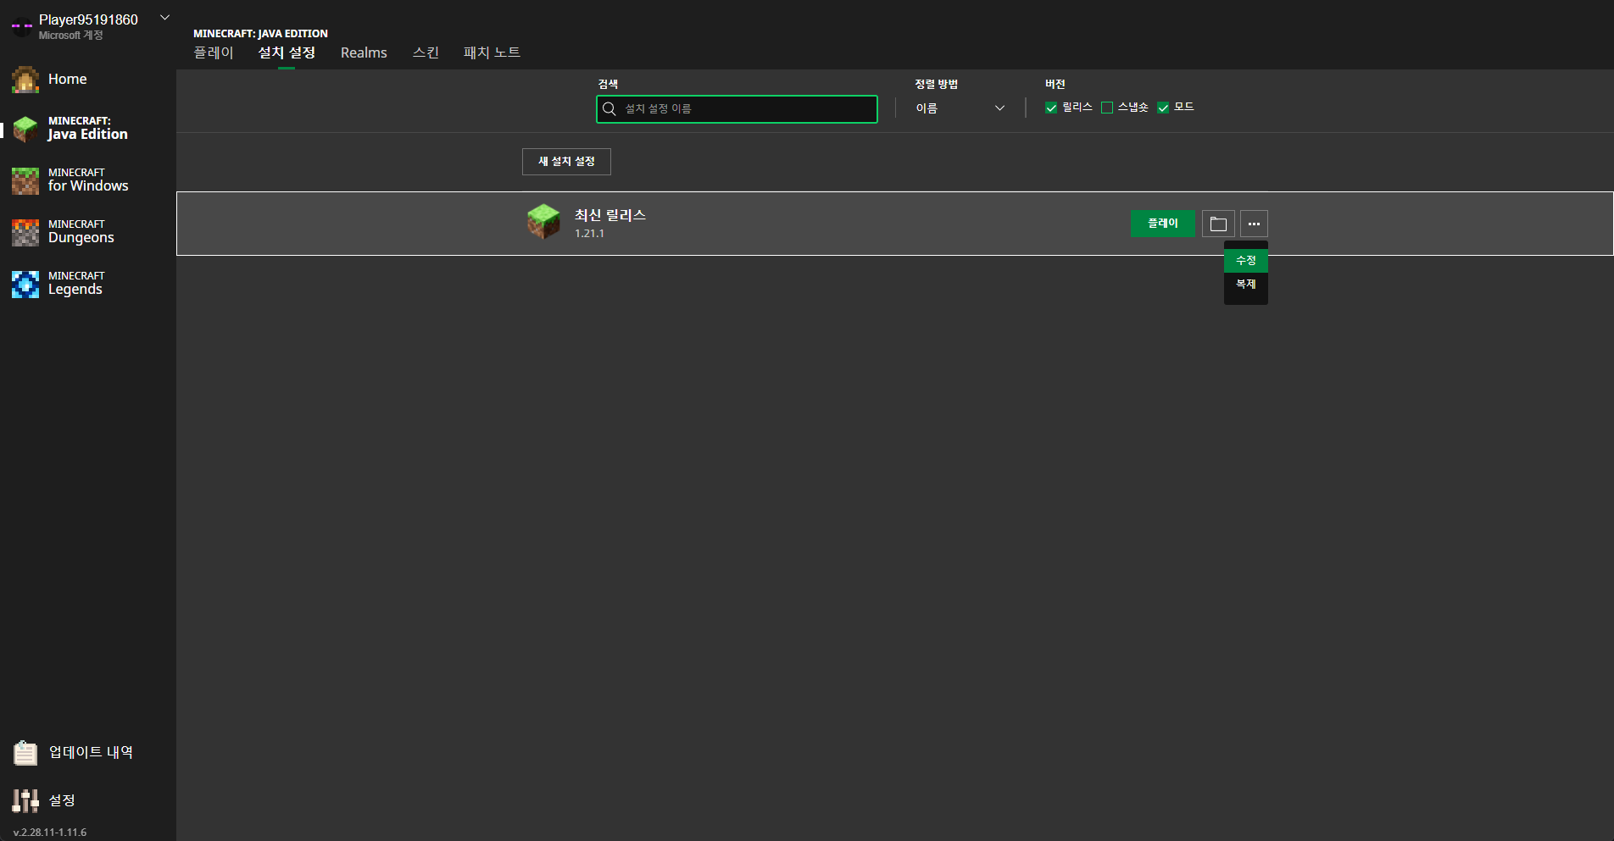
Task: Click the 업데이트 내역 label
Action: [91, 752]
